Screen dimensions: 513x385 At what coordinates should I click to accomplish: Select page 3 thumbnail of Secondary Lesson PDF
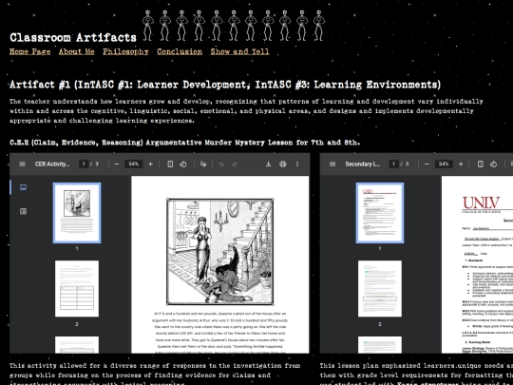click(380, 345)
